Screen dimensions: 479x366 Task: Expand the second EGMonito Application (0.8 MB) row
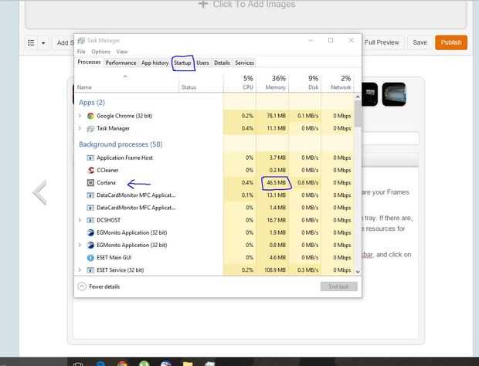click(x=80, y=245)
